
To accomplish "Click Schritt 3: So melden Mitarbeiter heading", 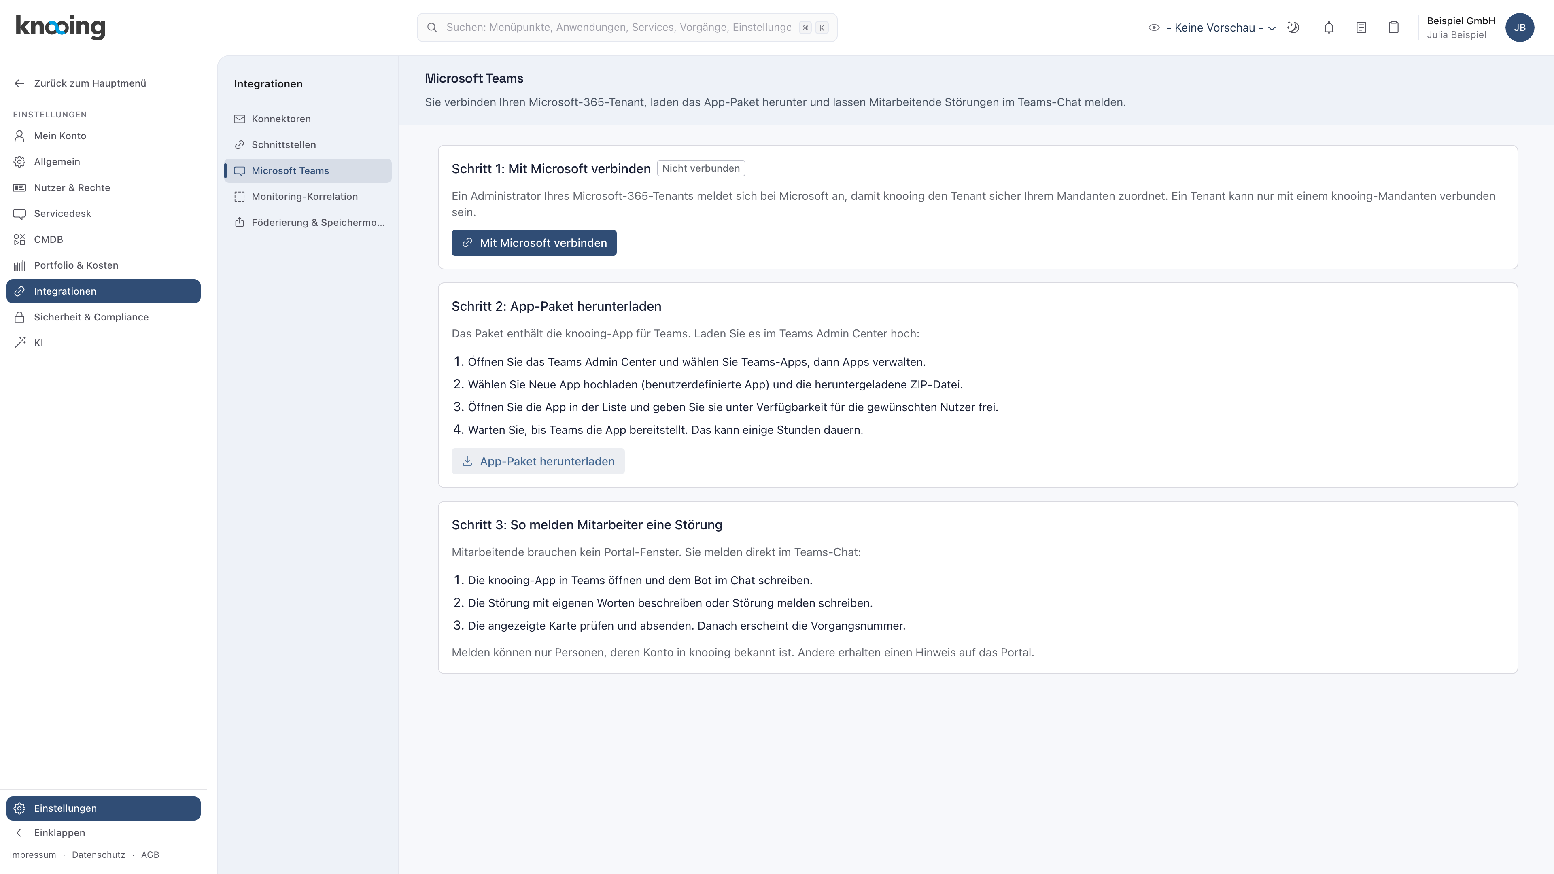I will click(587, 525).
